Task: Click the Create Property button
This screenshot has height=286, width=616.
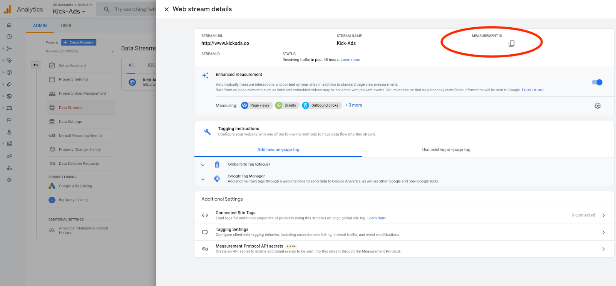Action: click(79, 42)
